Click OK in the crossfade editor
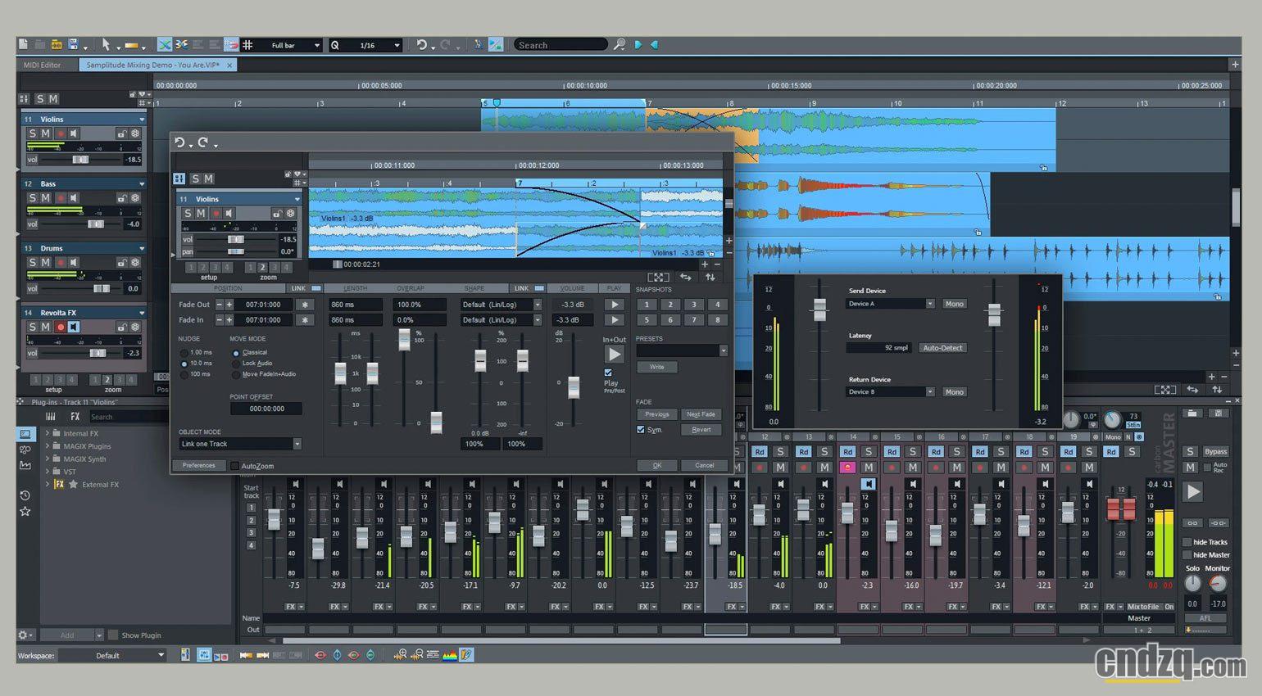 pos(657,465)
